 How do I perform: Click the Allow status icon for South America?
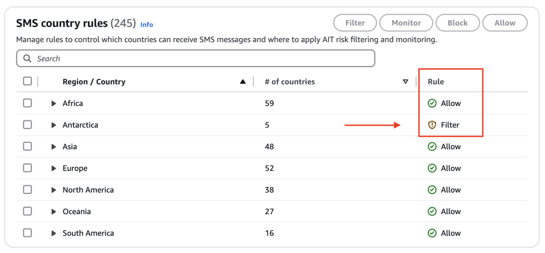(x=432, y=233)
